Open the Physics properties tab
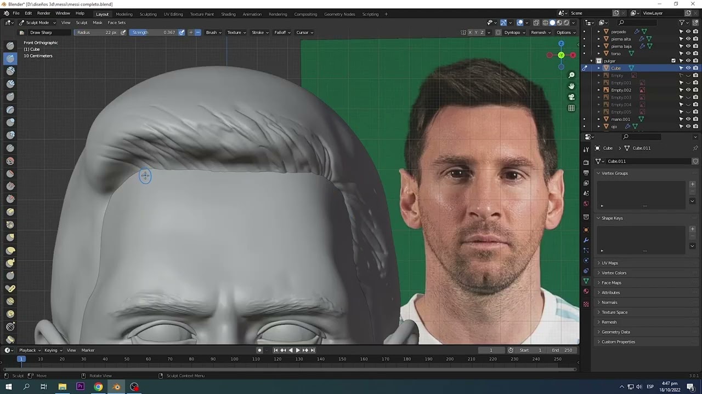 (x=586, y=260)
